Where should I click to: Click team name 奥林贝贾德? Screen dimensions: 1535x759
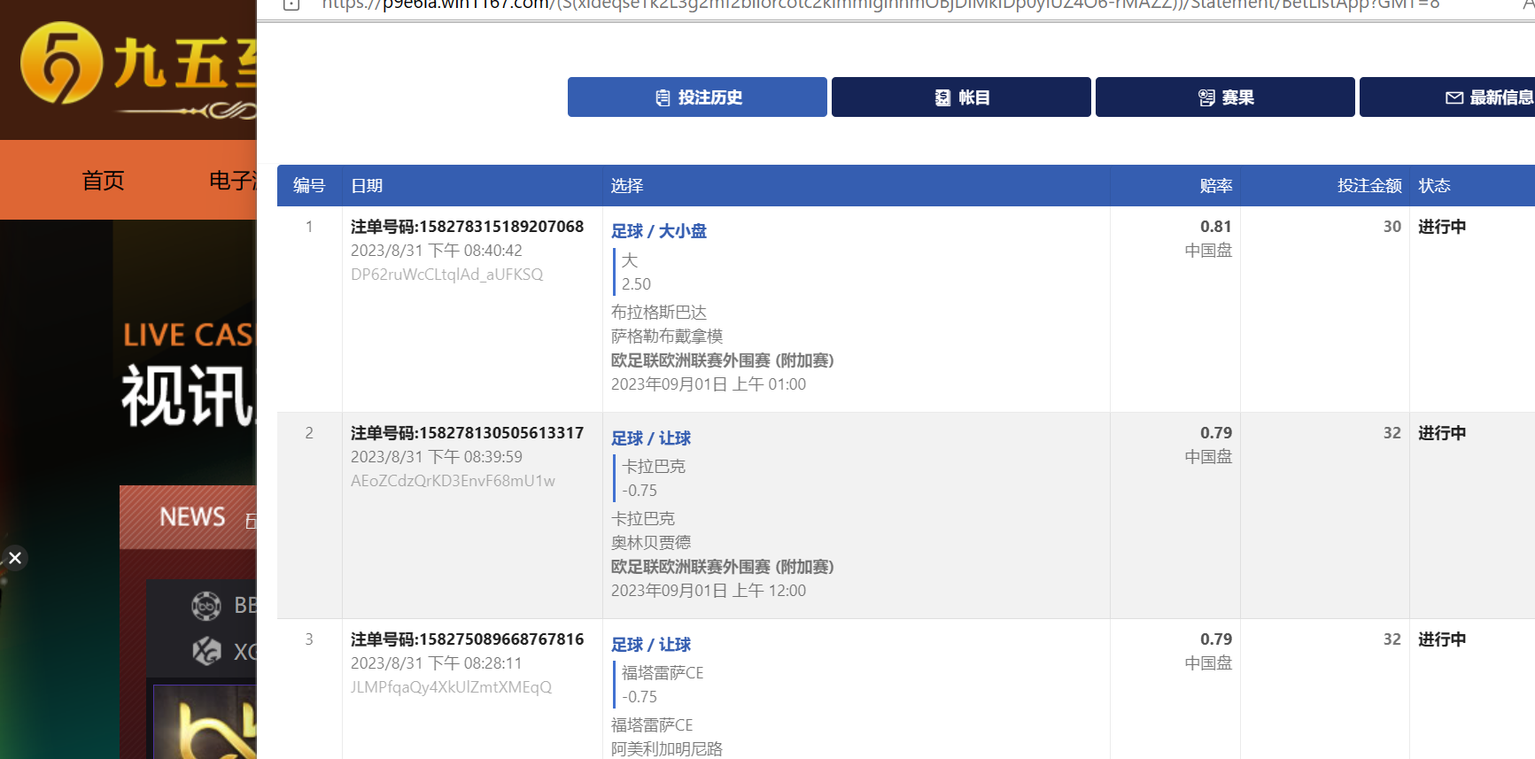tap(651, 543)
